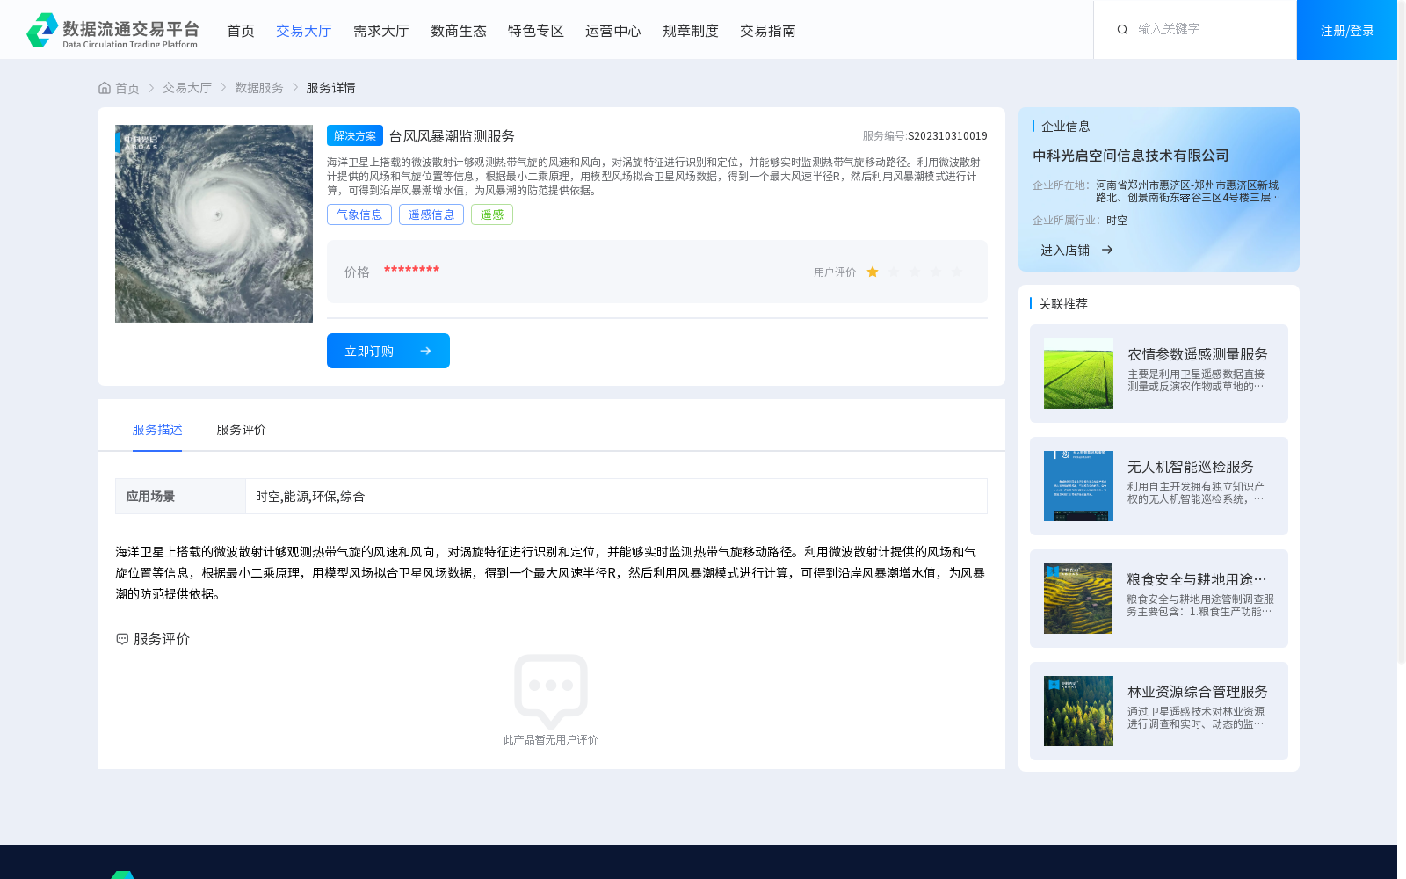Click the 台风风暴潮监测服务 title

point(452,136)
